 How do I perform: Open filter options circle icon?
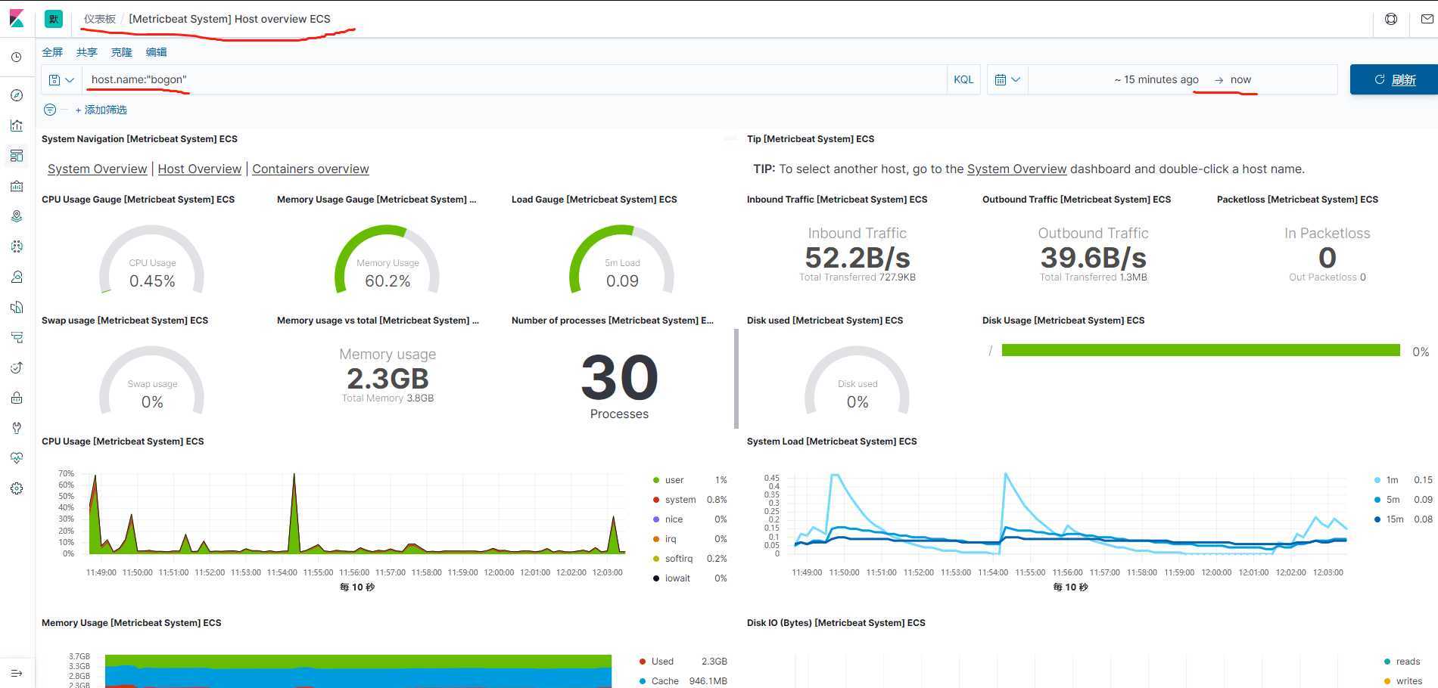coord(50,110)
